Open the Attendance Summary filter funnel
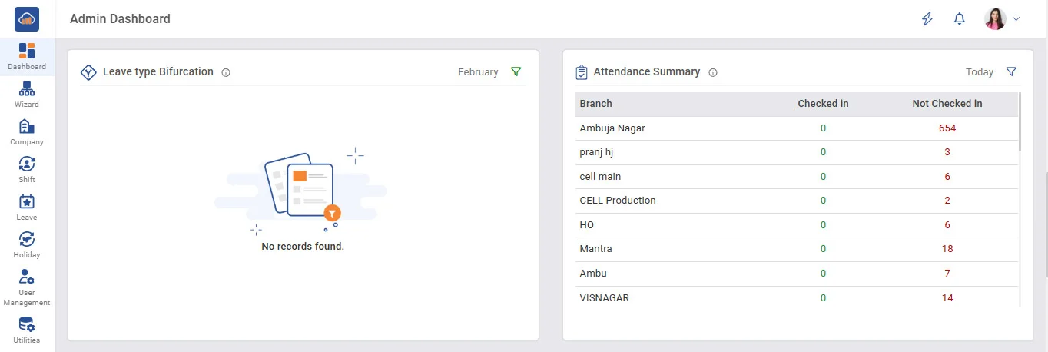 tap(1011, 71)
